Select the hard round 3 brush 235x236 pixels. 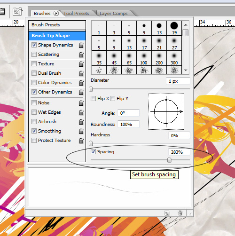(114, 28)
